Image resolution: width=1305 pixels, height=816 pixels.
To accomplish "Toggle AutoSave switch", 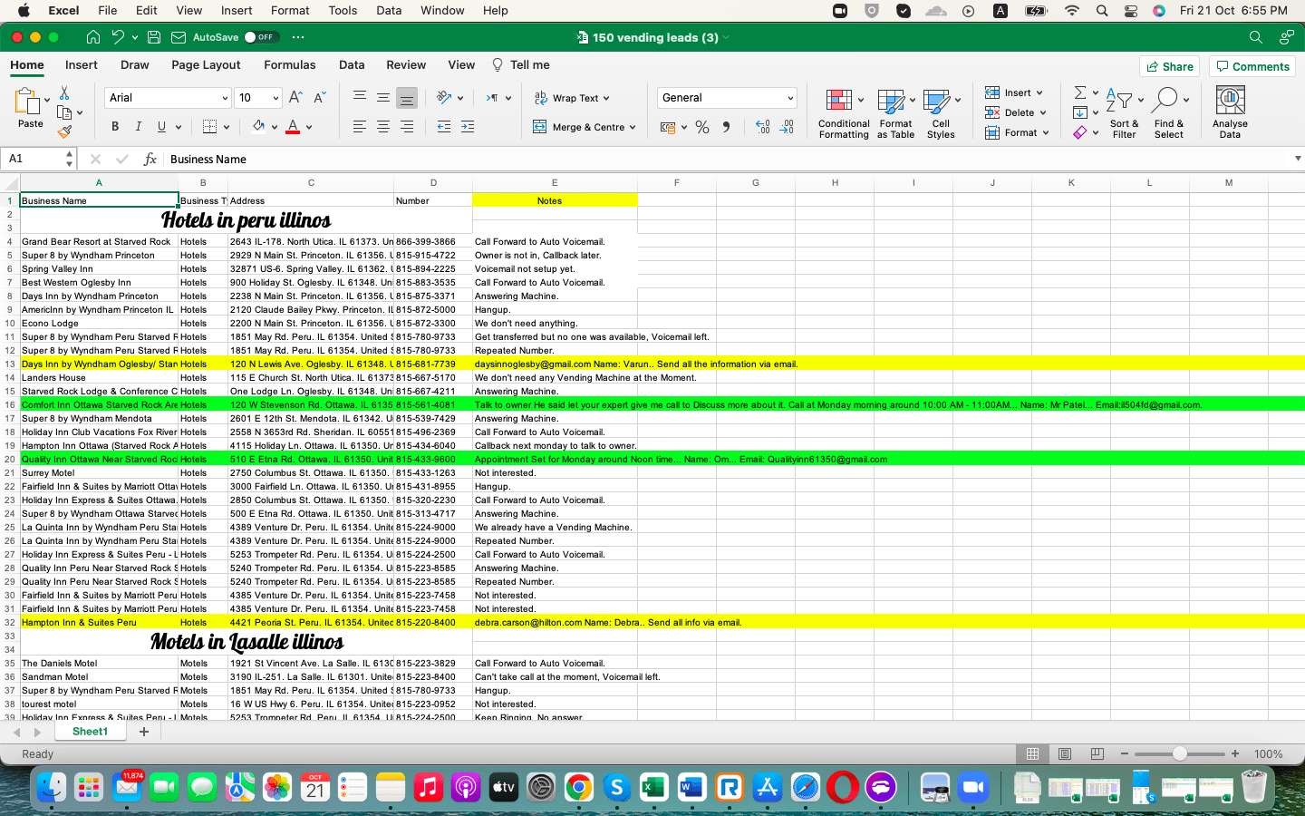I will (260, 37).
